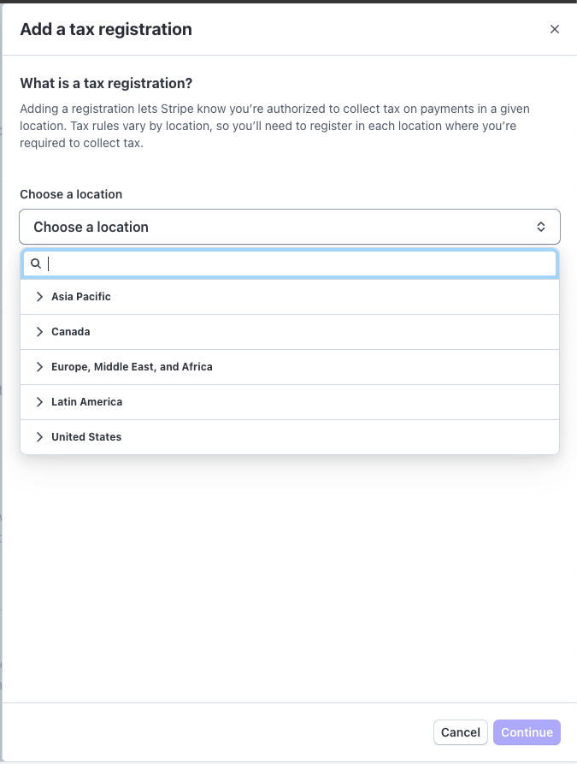The image size is (577, 764).
Task: Expand the United States chevron arrow
Action: pos(39,437)
